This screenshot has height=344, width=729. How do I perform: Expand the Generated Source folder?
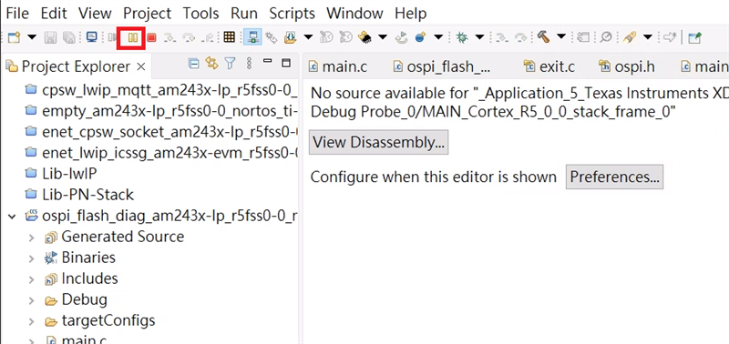click(31, 238)
